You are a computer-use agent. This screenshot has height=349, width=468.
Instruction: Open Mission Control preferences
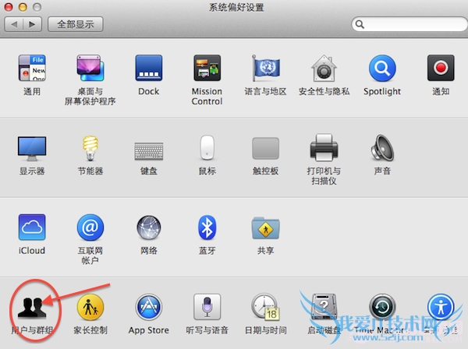[207, 68]
